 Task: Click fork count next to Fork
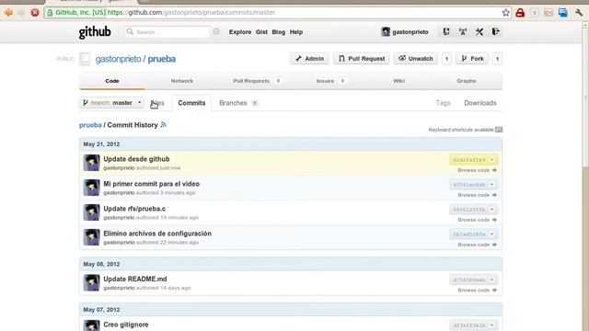click(497, 59)
